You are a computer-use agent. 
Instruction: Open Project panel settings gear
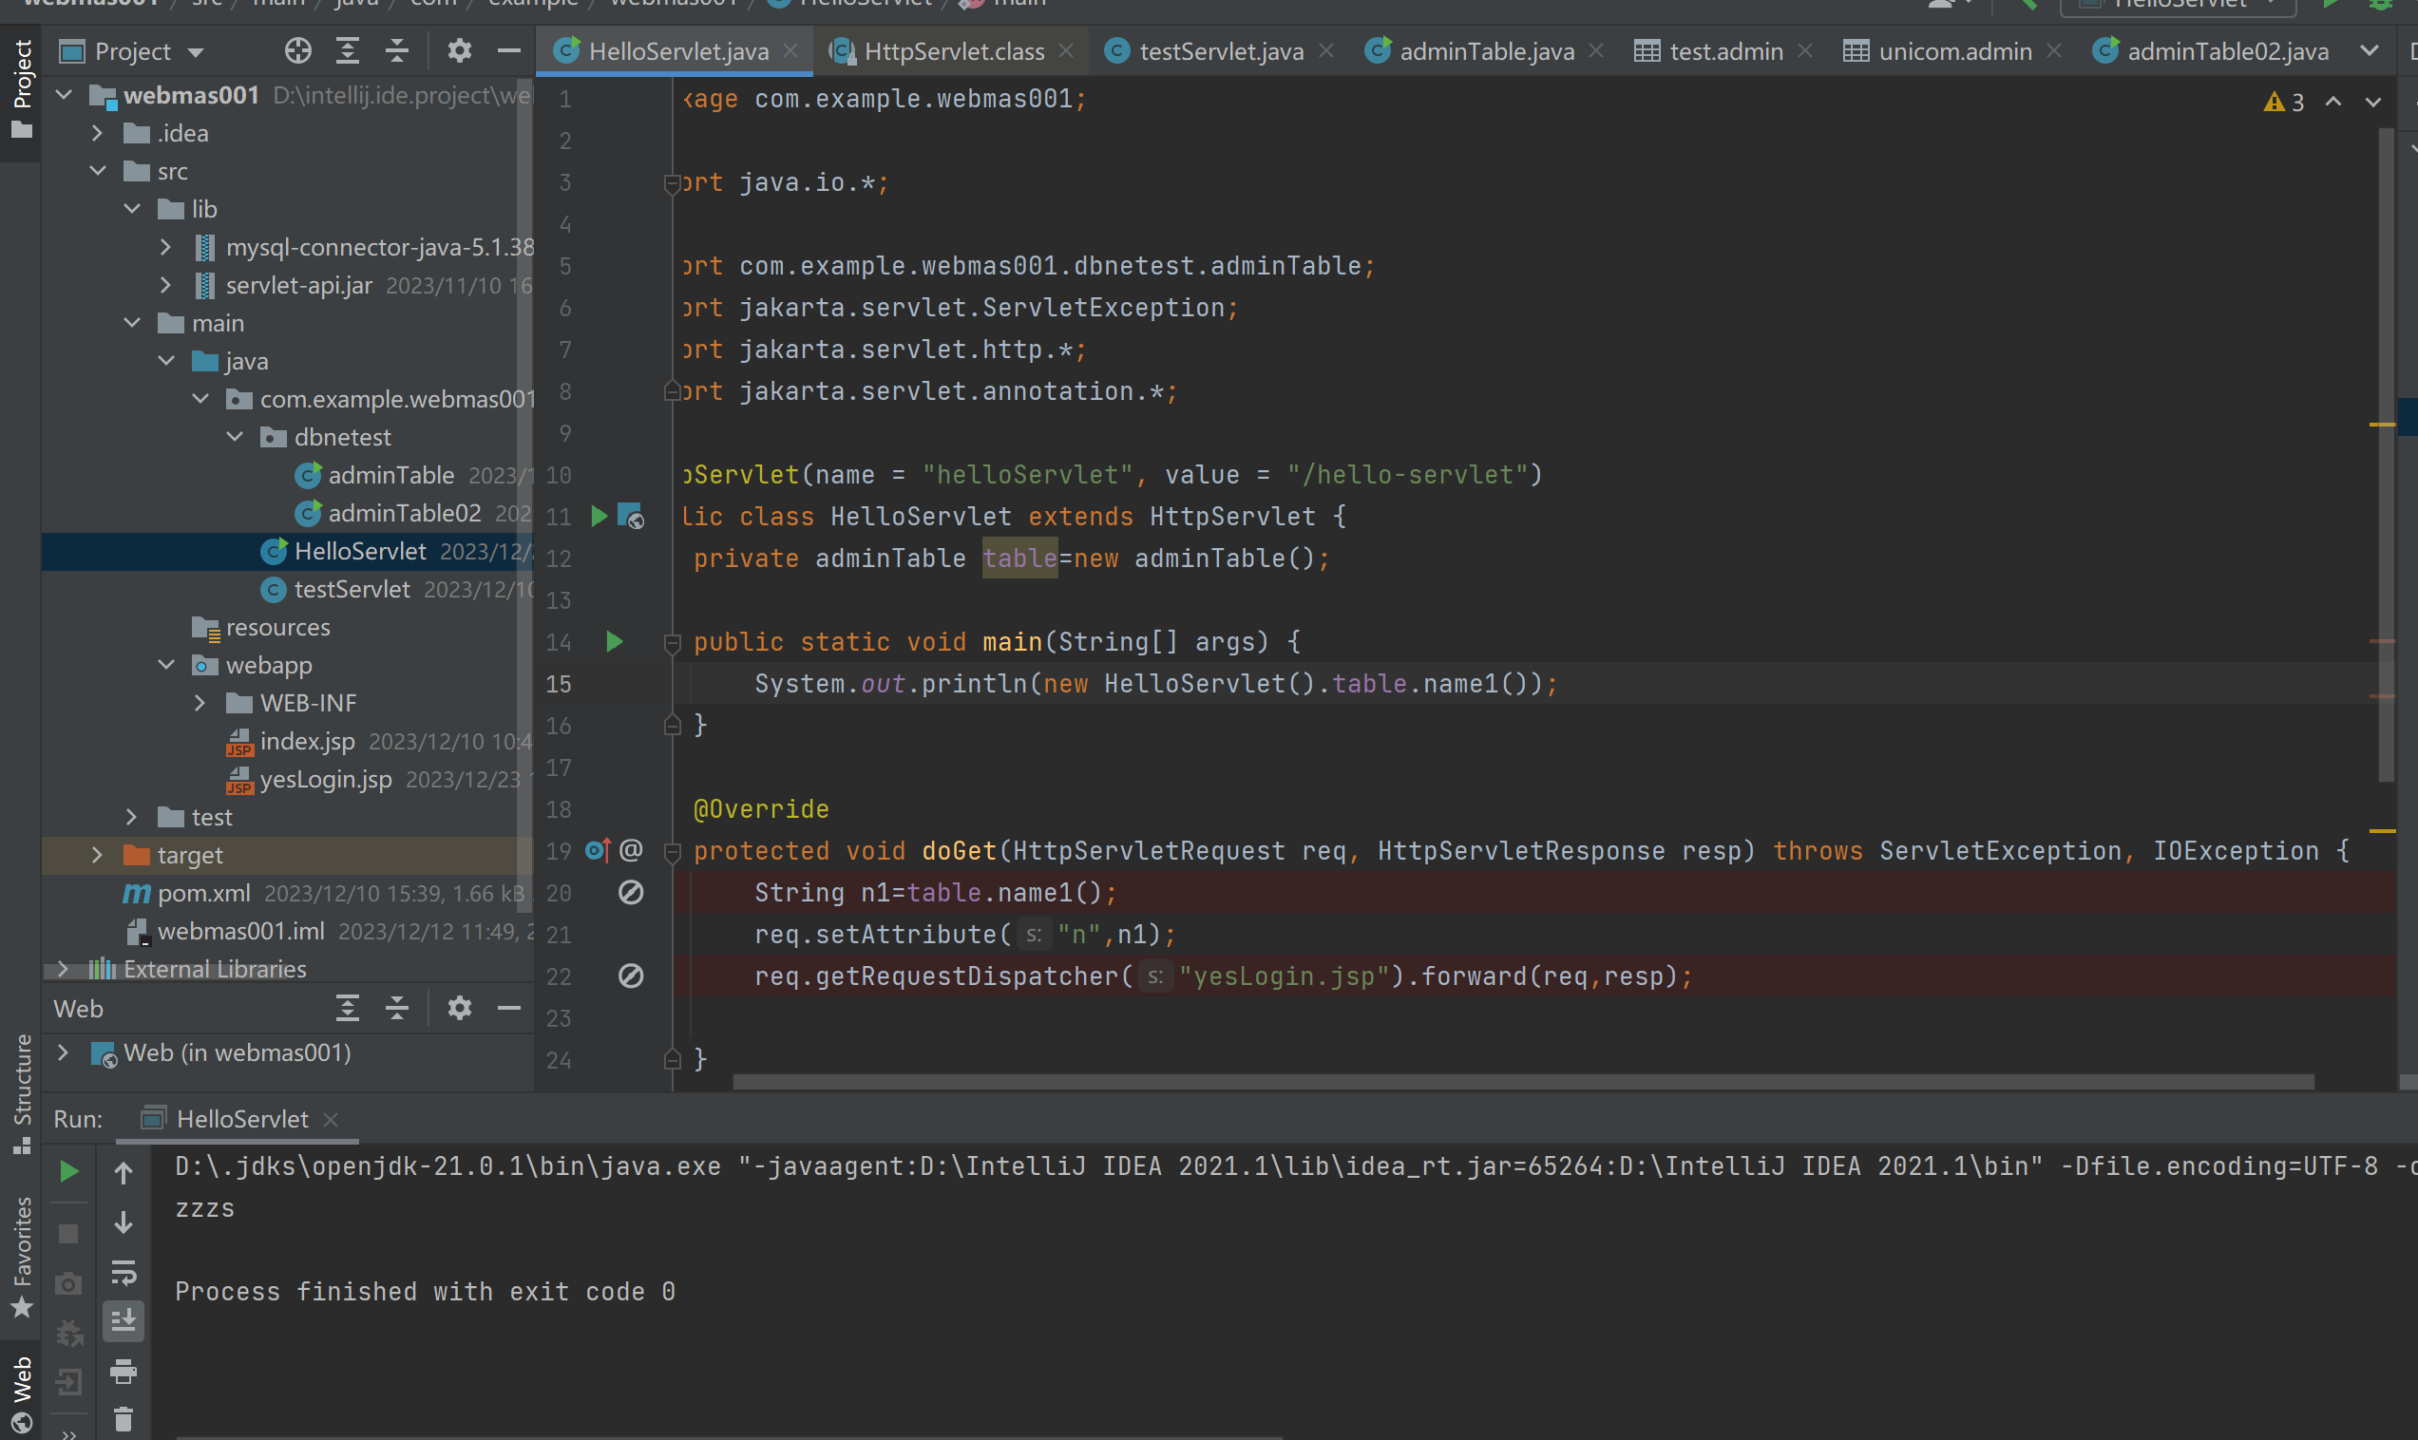pyautogui.click(x=459, y=50)
